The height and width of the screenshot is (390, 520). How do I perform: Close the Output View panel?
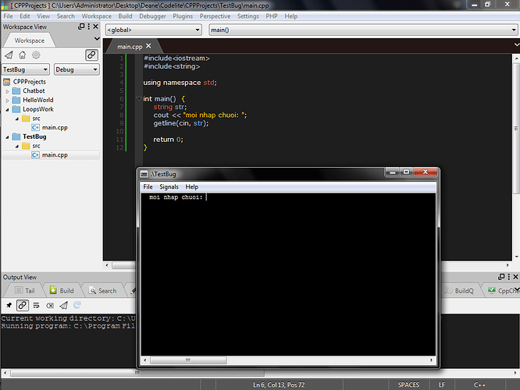coord(515,276)
